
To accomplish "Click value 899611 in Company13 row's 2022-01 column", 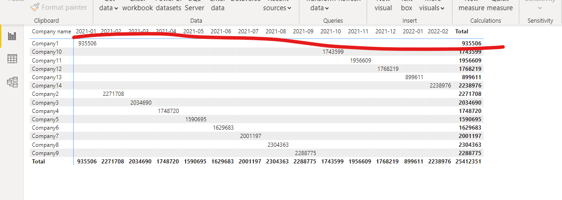I will point(414,77).
